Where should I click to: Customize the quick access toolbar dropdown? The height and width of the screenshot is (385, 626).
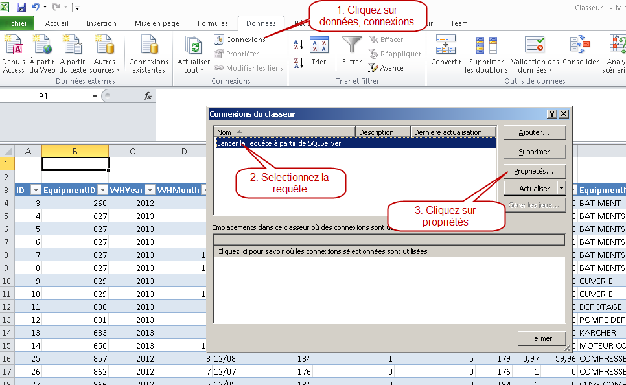78,7
